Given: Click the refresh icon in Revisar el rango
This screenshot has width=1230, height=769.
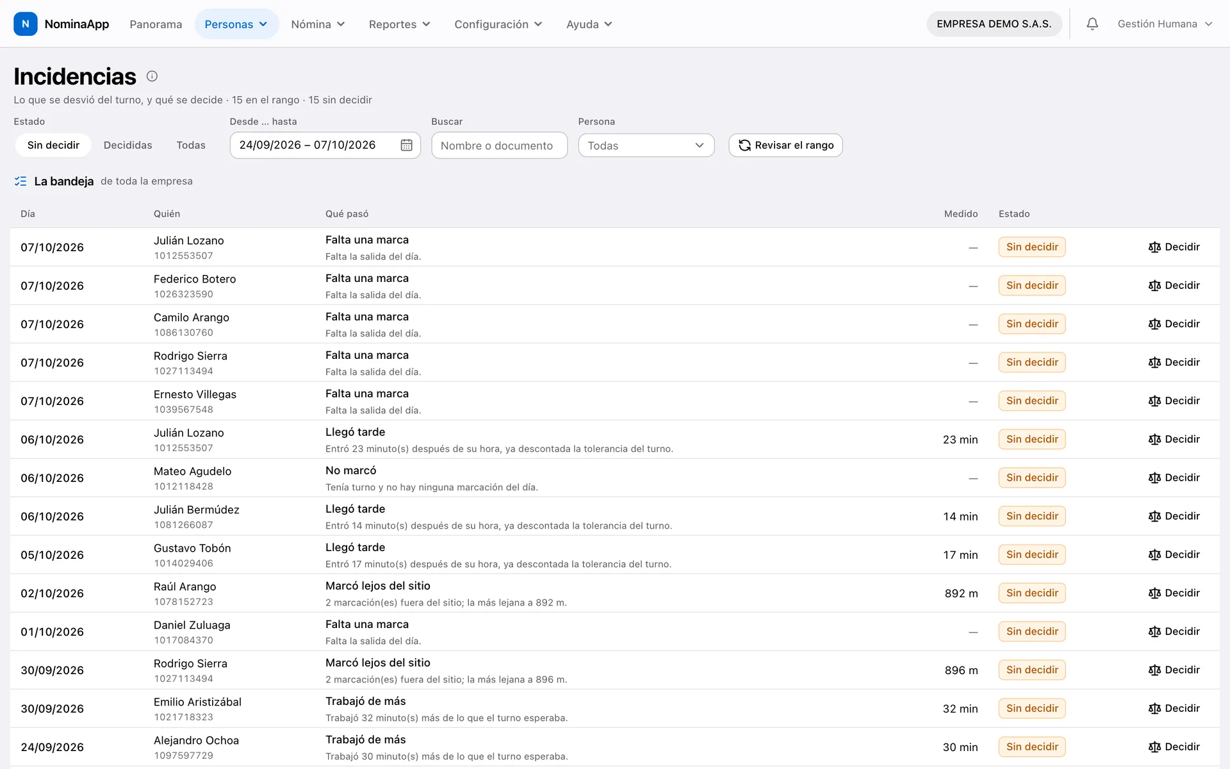Looking at the screenshot, I should click(x=744, y=145).
